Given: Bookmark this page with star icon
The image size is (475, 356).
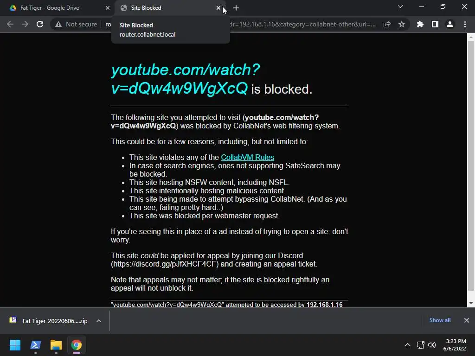Looking at the screenshot, I should click(x=402, y=24).
